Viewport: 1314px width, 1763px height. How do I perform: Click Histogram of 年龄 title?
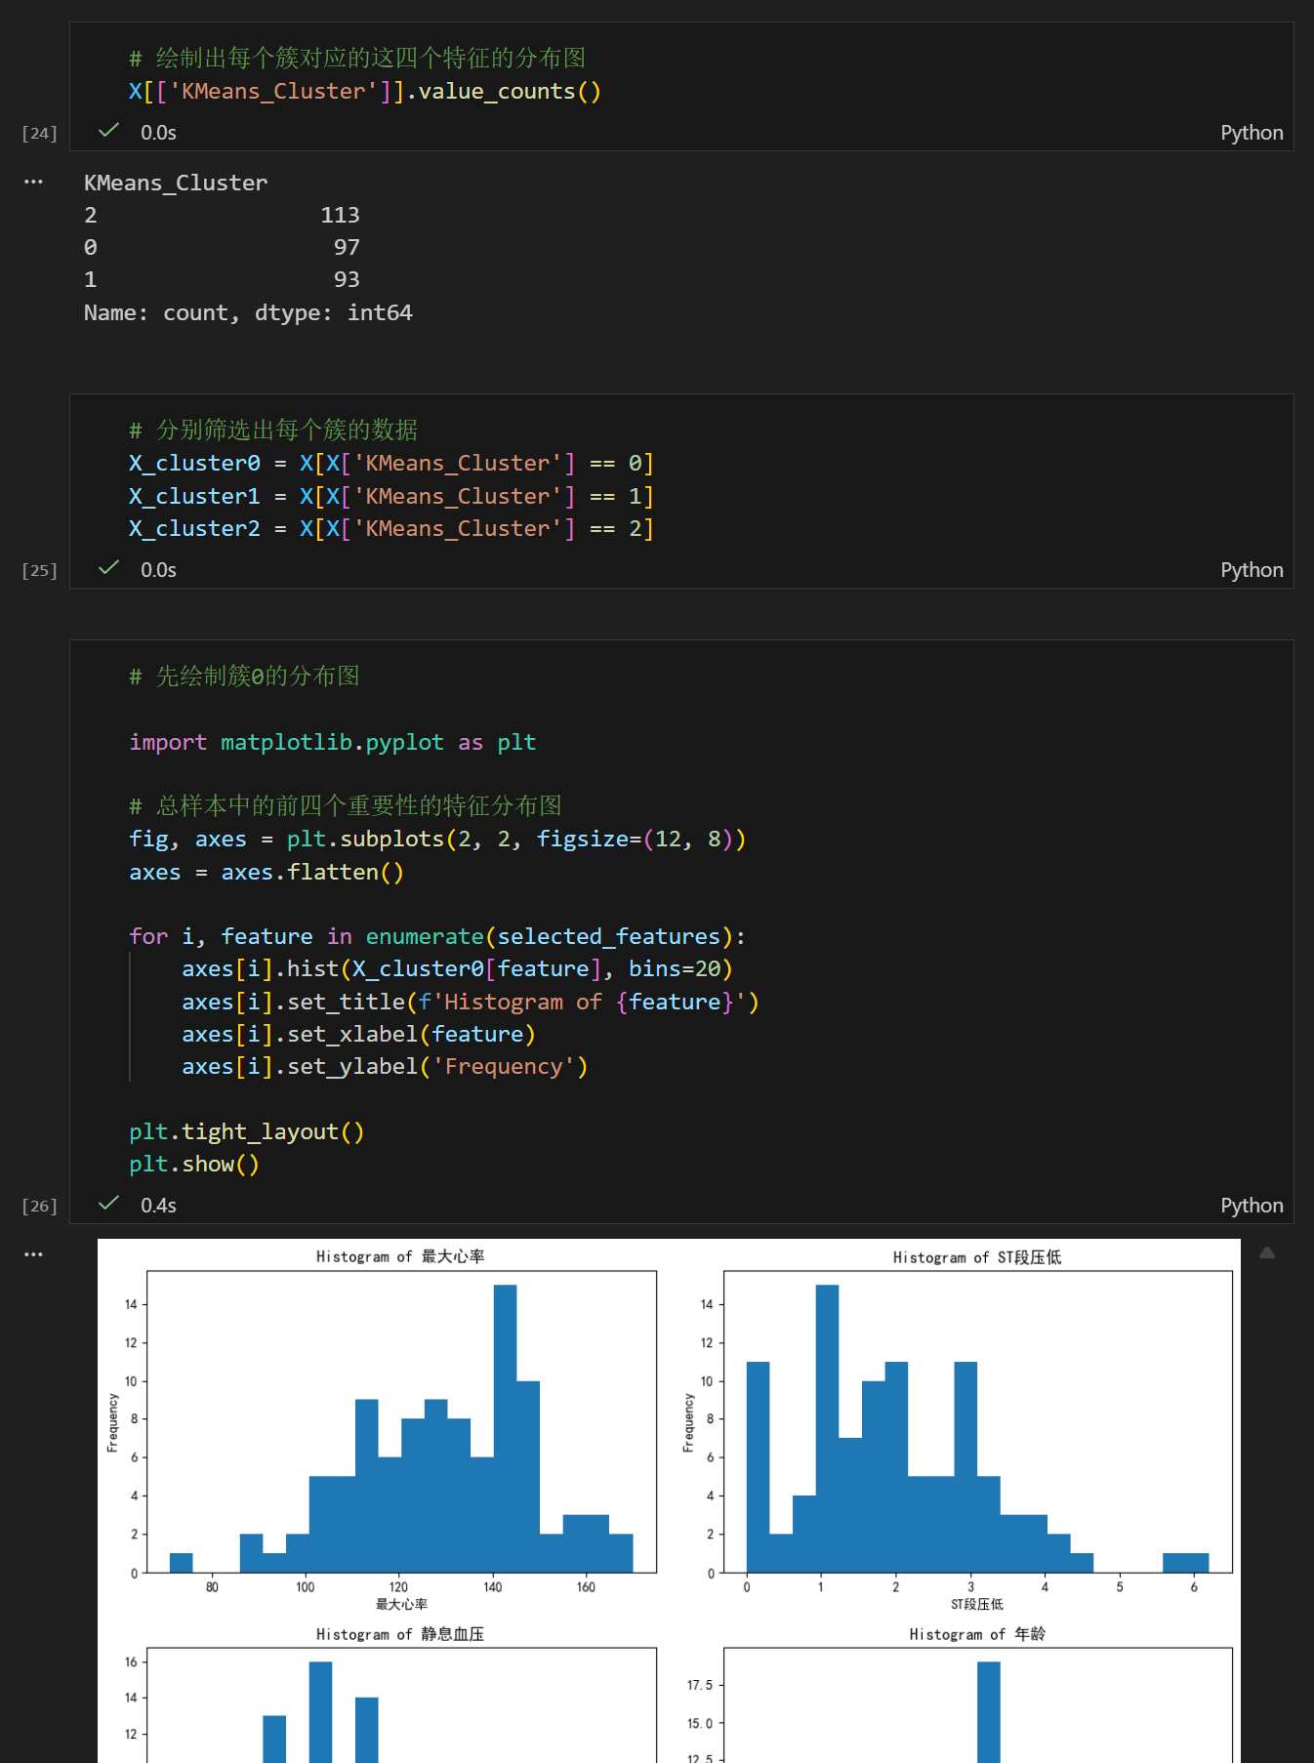(x=977, y=1634)
